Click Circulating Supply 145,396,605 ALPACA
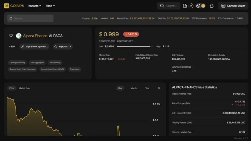Image resolution: width=251 pixels, height=141 pixels. point(219,59)
